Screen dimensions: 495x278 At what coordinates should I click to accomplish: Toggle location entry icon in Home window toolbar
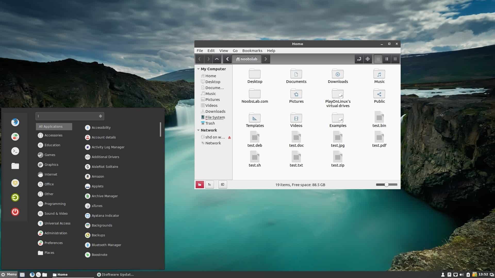click(359, 59)
